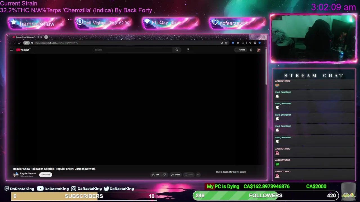Screen dimensions: 360x202
Task: Click the Twitter DaRastaKing handle
Action: (119, 189)
